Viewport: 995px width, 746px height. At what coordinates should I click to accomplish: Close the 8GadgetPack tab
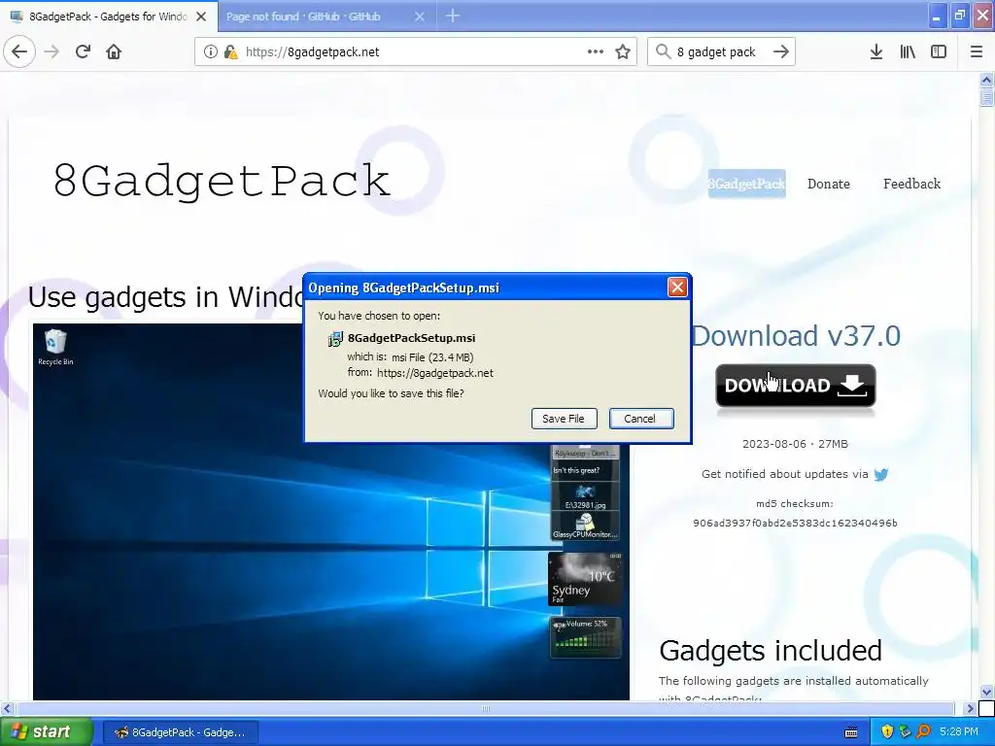(x=201, y=17)
